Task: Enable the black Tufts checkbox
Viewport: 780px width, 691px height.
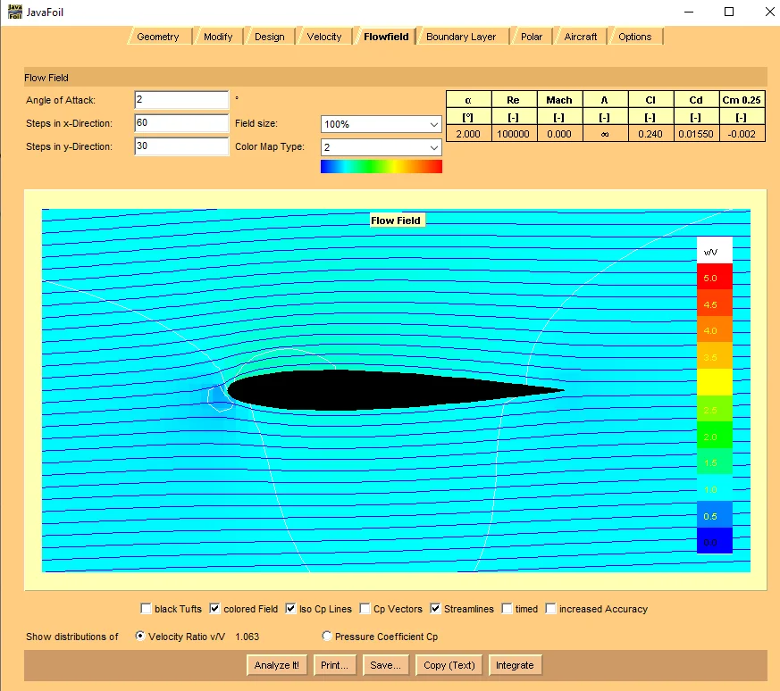Action: click(146, 609)
